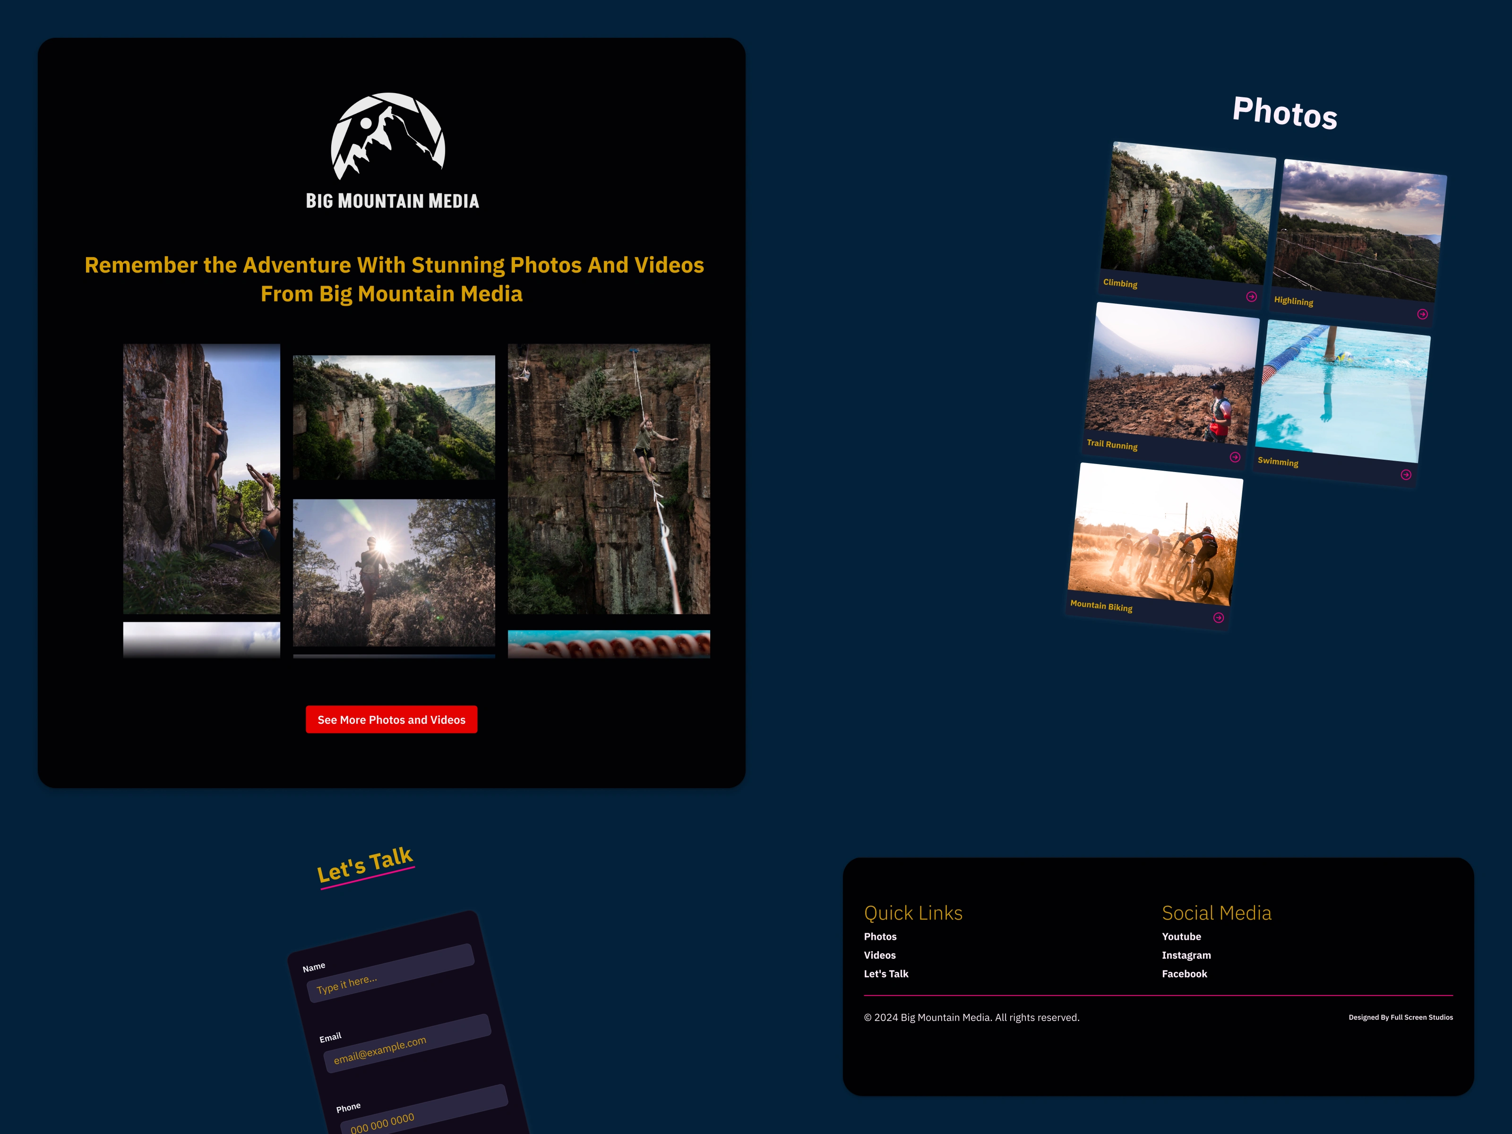Screen dimensions: 1512x1134
Task: Click the Let's Talk heading
Action: click(x=365, y=865)
